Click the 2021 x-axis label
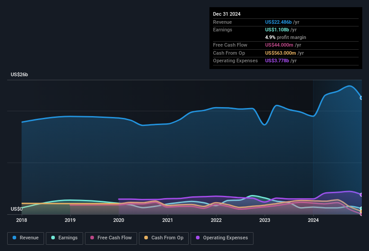This screenshot has height=251, width=369. (x=167, y=220)
